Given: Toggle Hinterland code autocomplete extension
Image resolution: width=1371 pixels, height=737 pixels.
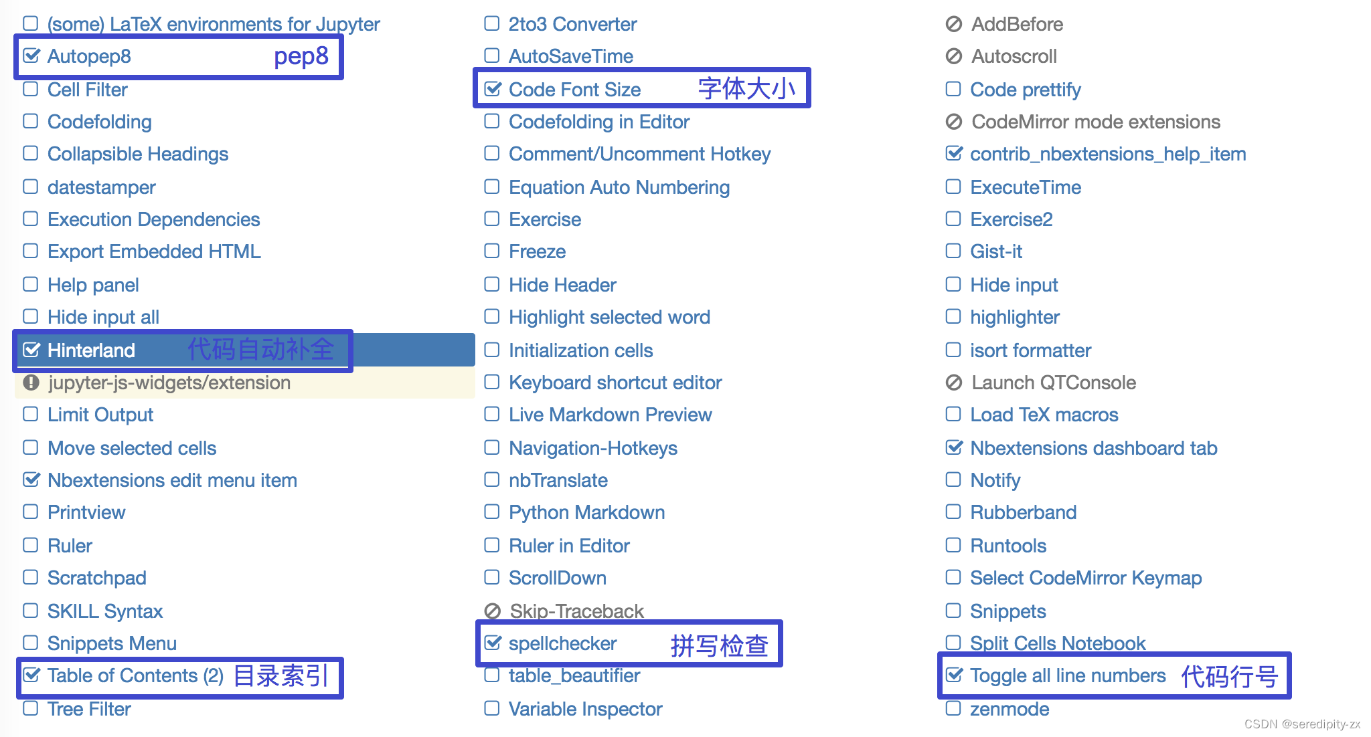Looking at the screenshot, I should [x=33, y=351].
